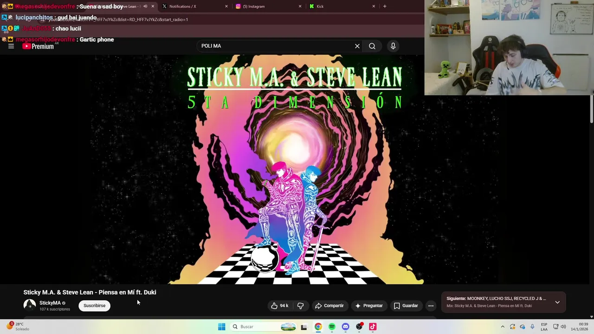Open the StickyMA channel name link
The width and height of the screenshot is (594, 334).
pyautogui.click(x=50, y=303)
